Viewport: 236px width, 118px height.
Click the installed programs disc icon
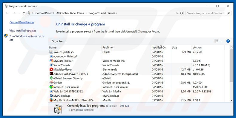[x=58, y=109]
